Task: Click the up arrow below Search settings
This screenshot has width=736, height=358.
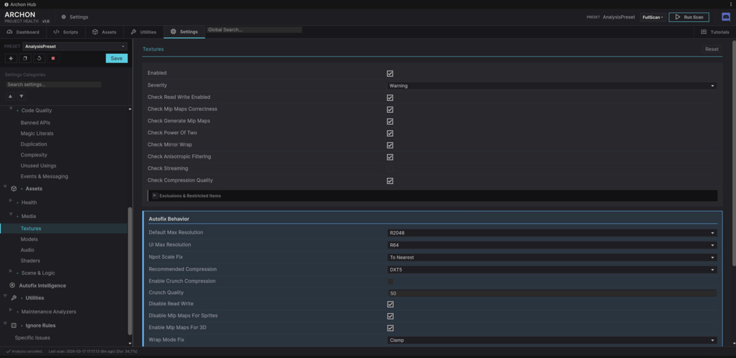Action: click(x=10, y=96)
